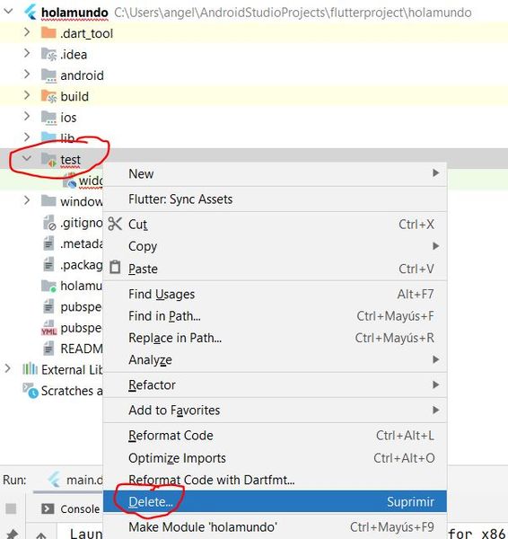Choose Replace in Path...
This screenshot has width=508, height=539.
(275, 338)
